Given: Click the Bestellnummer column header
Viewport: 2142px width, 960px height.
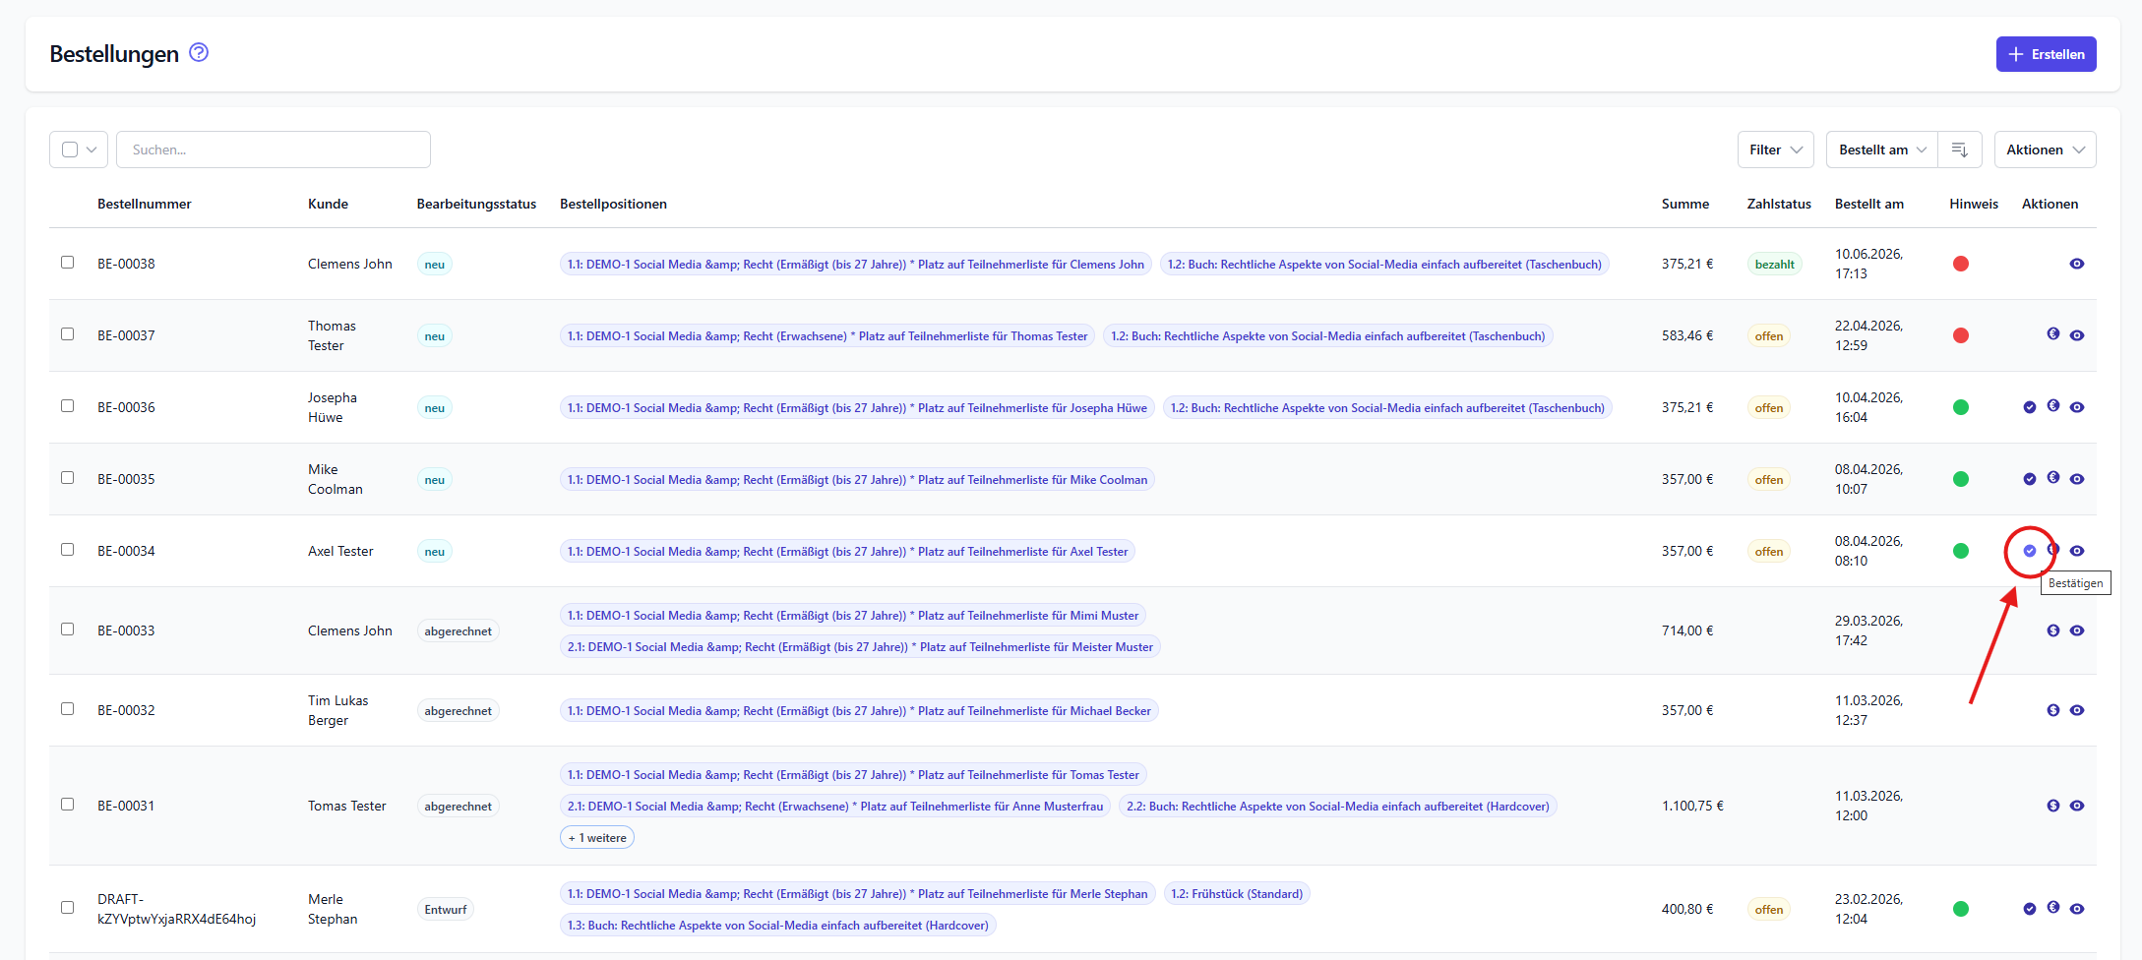Looking at the screenshot, I should [x=145, y=204].
